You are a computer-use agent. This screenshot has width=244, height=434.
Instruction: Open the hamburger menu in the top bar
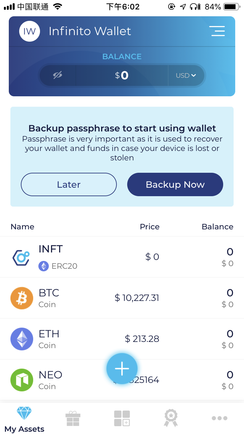pyautogui.click(x=217, y=31)
